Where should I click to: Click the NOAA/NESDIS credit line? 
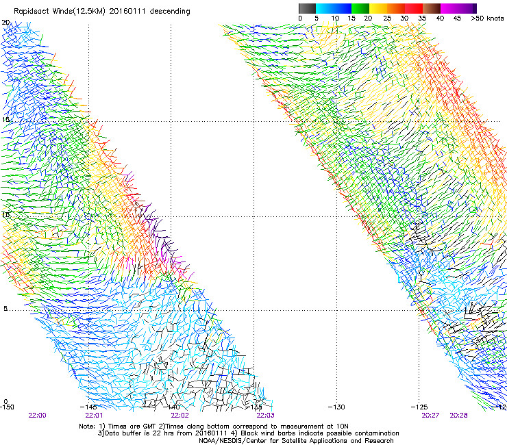pos(296,441)
